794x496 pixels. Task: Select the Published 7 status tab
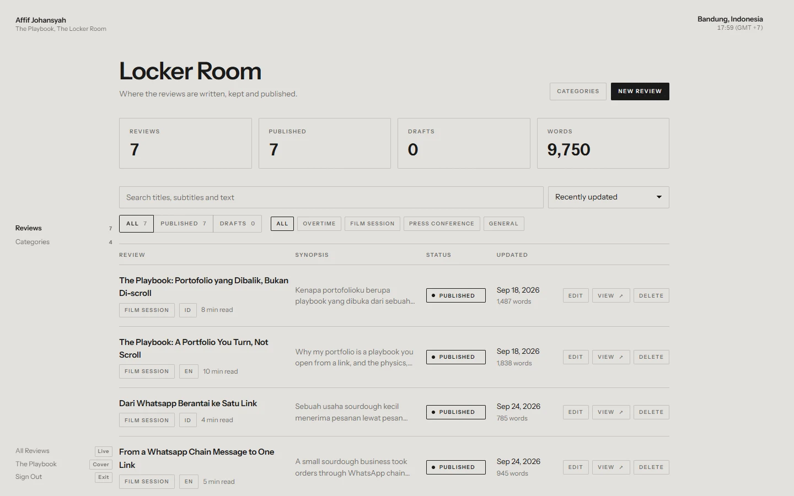coord(183,224)
